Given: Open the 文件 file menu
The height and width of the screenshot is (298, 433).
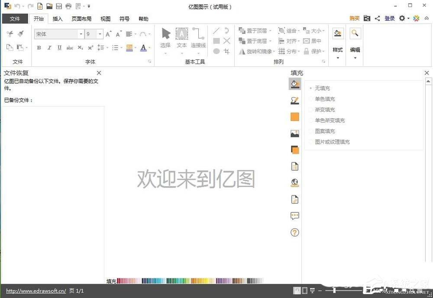Looking at the screenshot, I should point(15,19).
